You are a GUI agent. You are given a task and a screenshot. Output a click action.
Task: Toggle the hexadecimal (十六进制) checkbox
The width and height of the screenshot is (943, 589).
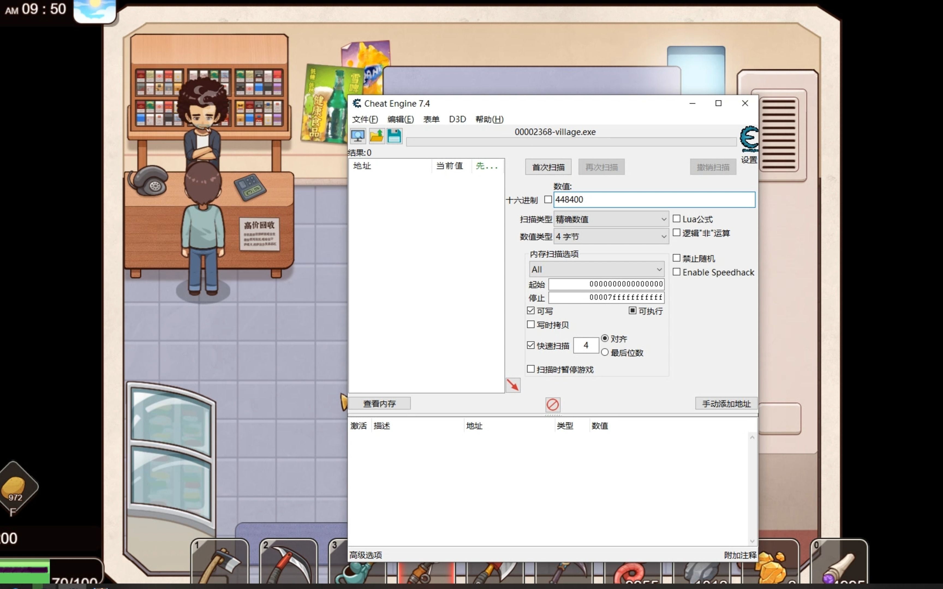548,199
